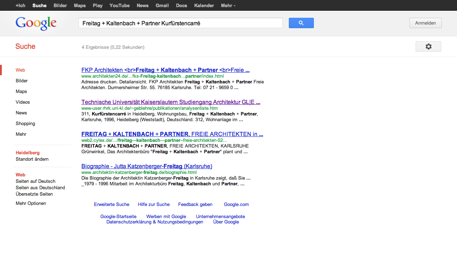
Task: Expand Mehr in the left sidebar
Action: tap(21, 134)
